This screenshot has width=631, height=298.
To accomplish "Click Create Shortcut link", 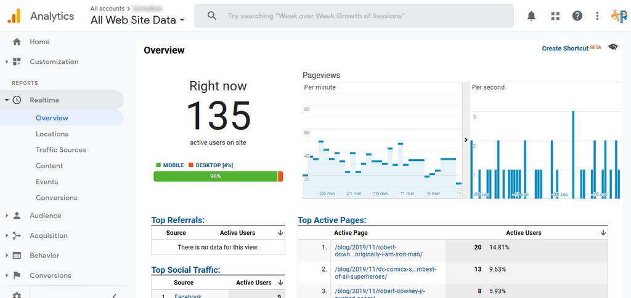I will coord(565,49).
